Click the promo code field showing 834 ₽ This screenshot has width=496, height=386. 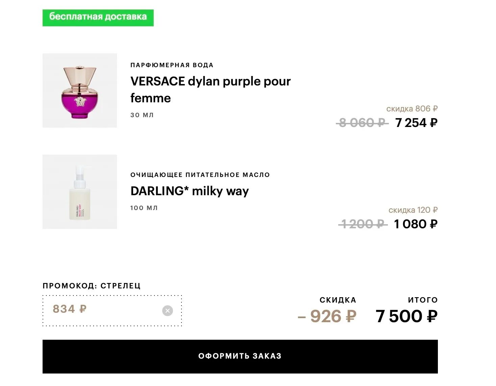click(101, 310)
